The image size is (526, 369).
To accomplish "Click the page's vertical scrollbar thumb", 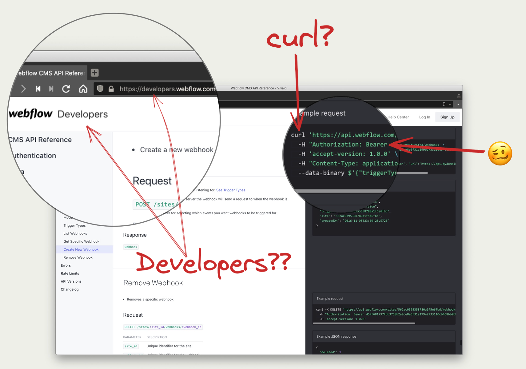I will click(x=461, y=343).
